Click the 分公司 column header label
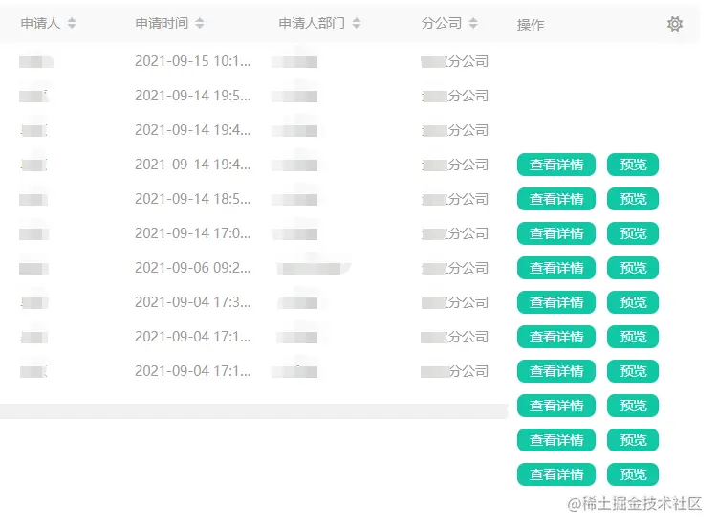This screenshot has width=718, height=528. 442,23
